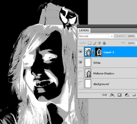Image resolution: width=137 pixels, height=124 pixels.
Task: Select the Midtone-Shadow layer name
Action: tap(104, 73)
